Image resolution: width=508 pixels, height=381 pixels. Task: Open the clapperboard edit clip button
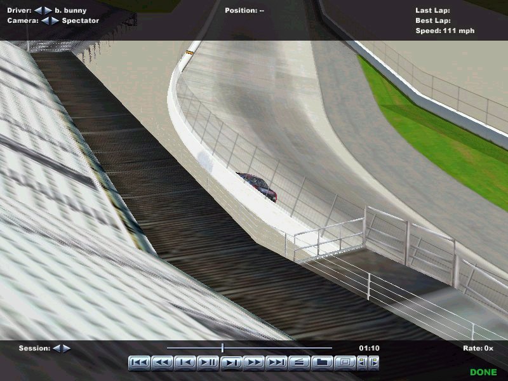coord(299,363)
